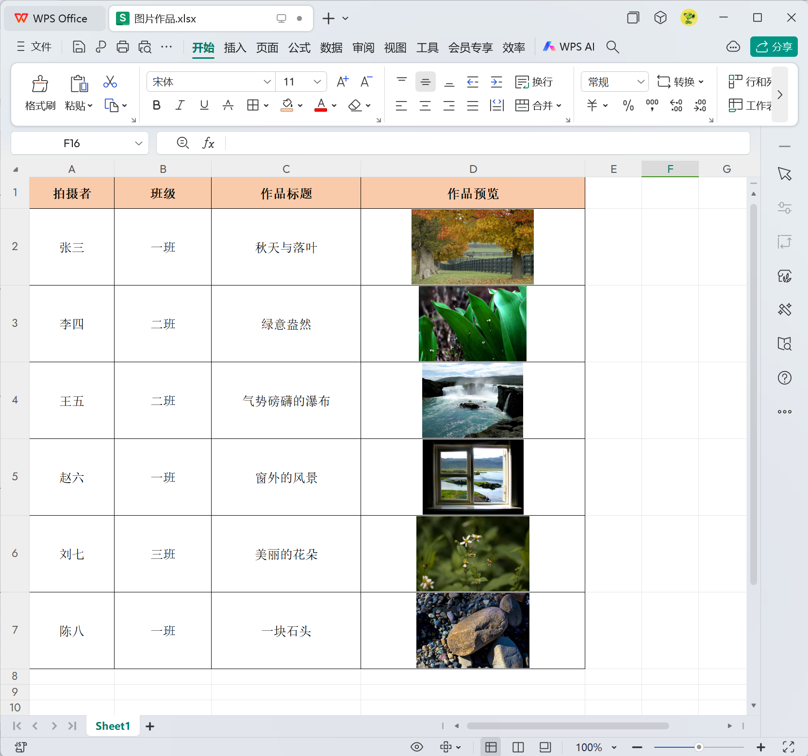
Task: Click the strikethrough text icon
Action: (228, 105)
